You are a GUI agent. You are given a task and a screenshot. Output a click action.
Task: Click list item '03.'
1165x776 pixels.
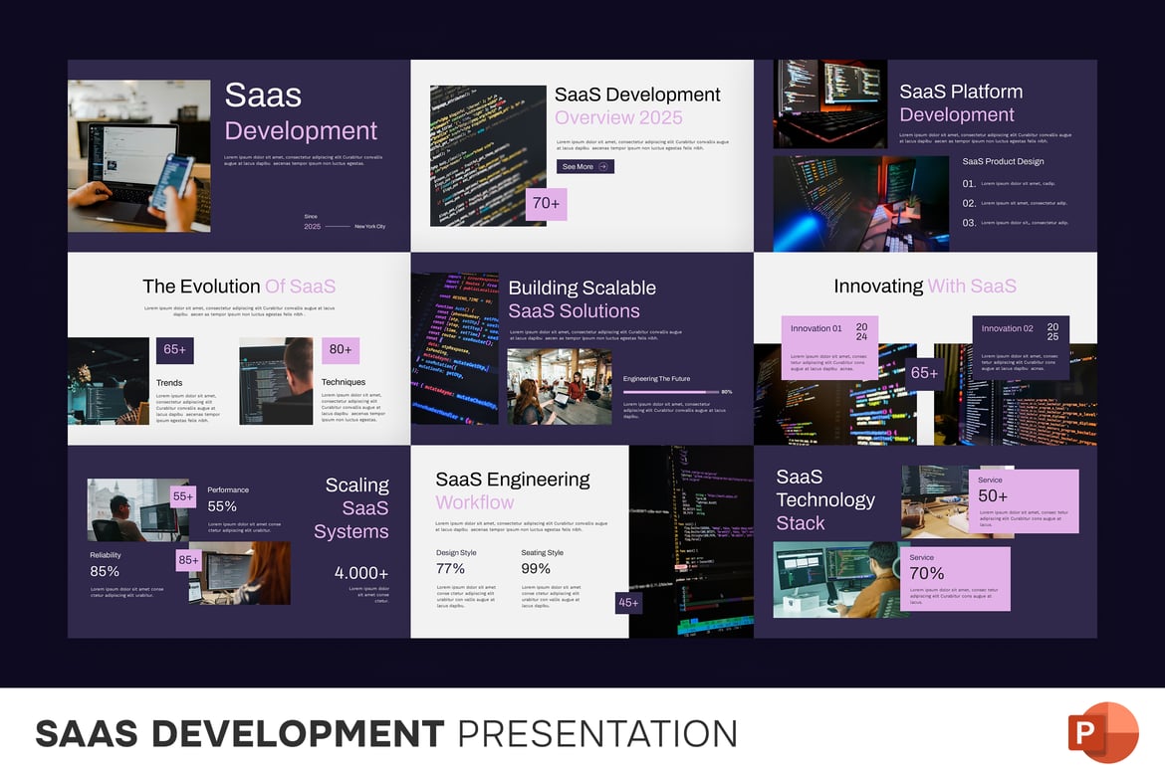969,223
